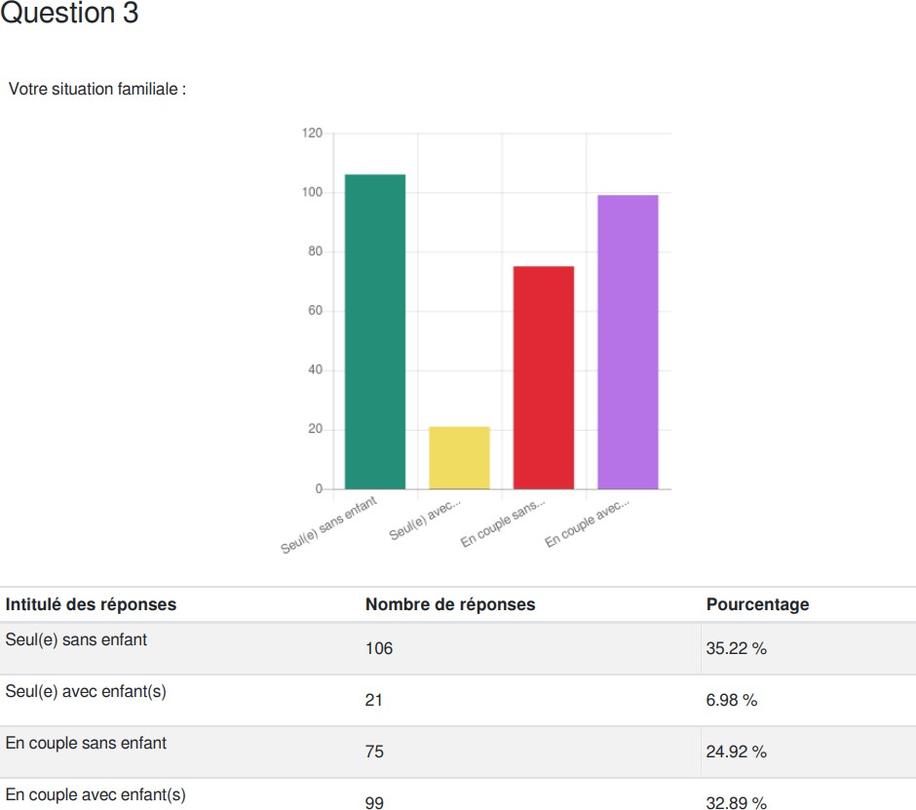Click the purple En couple avec bar
The width and height of the screenshot is (916, 810).
coord(628,342)
